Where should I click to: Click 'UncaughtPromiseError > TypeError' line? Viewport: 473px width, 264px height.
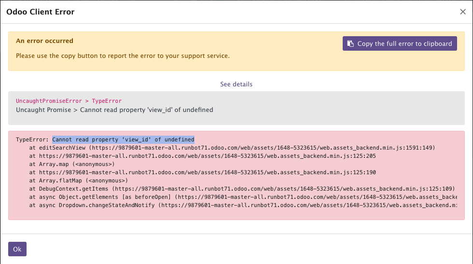point(69,101)
